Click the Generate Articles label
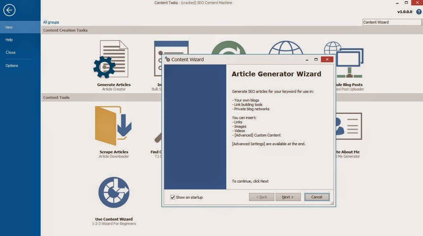 click(114, 85)
